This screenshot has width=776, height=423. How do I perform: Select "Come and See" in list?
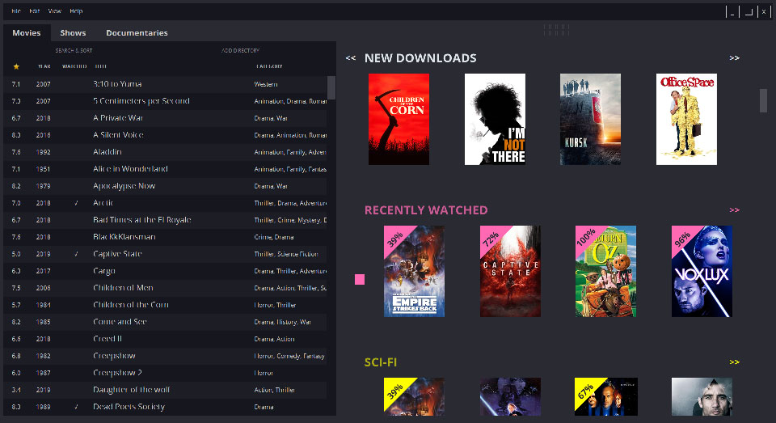point(165,322)
